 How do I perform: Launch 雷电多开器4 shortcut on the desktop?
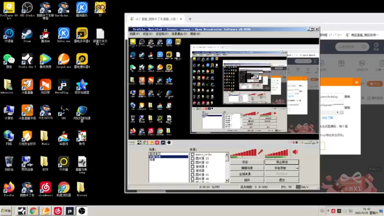click(x=82, y=36)
